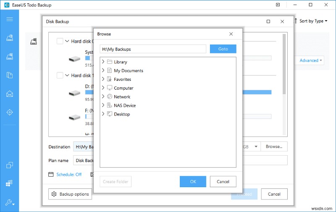
Task: Click the Schedule: Off link
Action: [69, 175]
